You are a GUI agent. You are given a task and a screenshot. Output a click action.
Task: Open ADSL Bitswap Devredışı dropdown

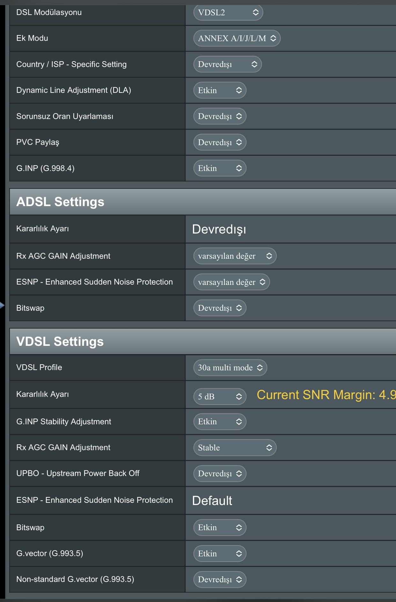[220, 308]
